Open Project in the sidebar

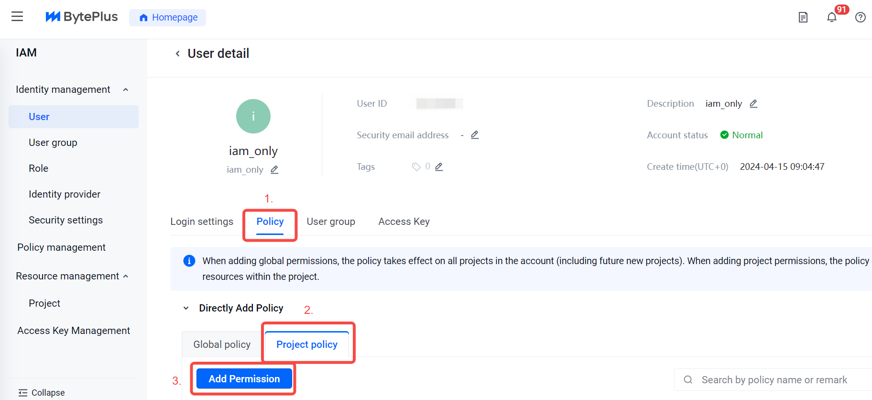44,303
